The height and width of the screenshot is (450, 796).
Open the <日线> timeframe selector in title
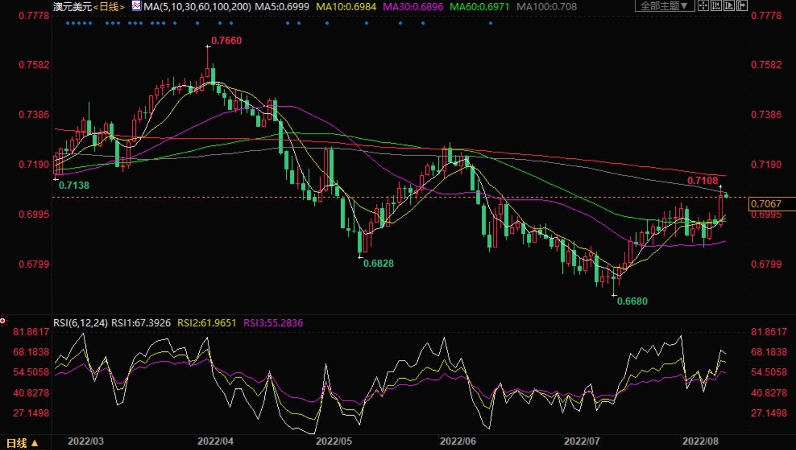click(x=109, y=7)
